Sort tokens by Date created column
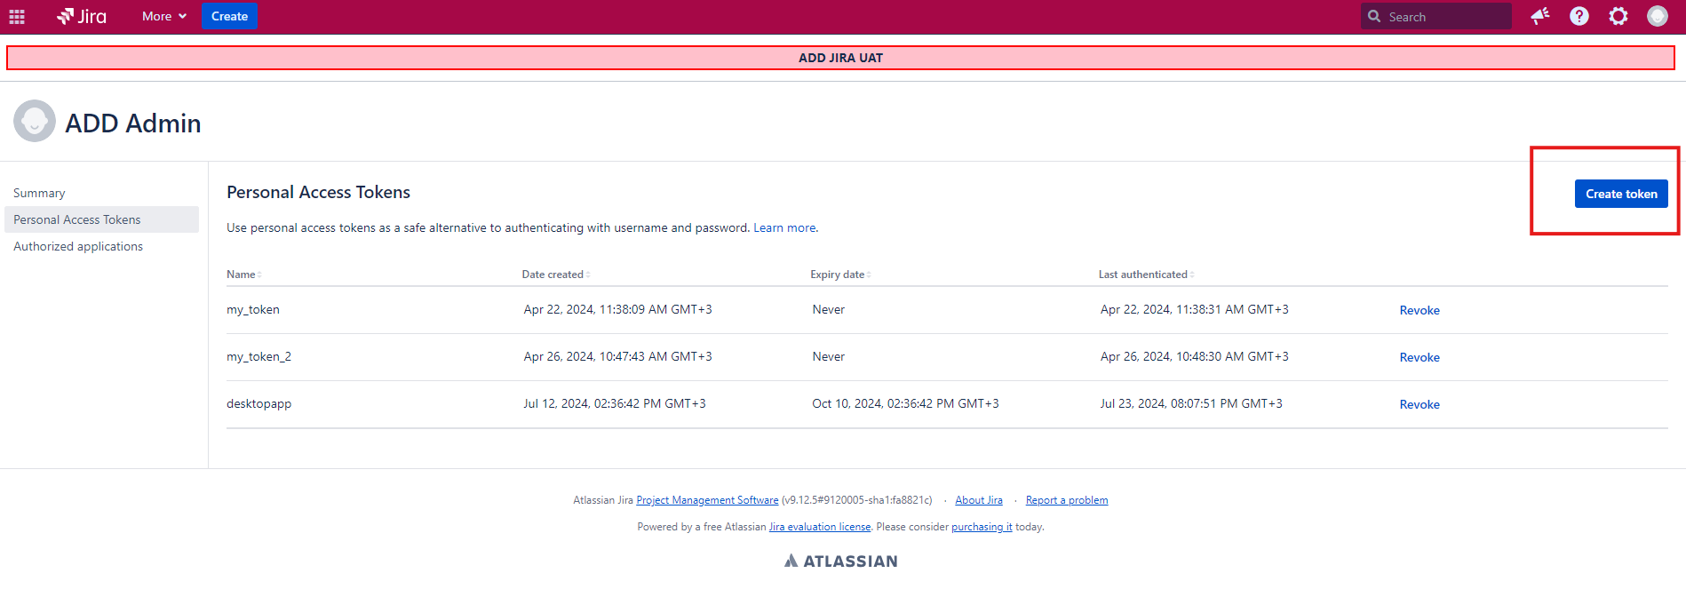This screenshot has width=1686, height=613. coord(555,275)
